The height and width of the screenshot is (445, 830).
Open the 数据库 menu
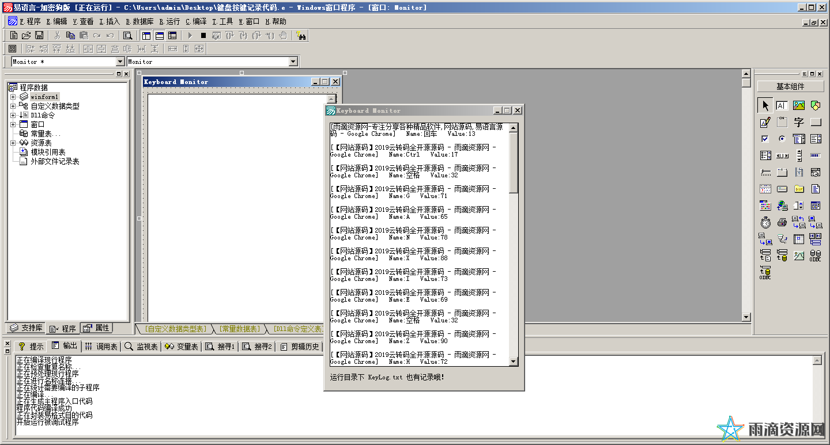139,21
